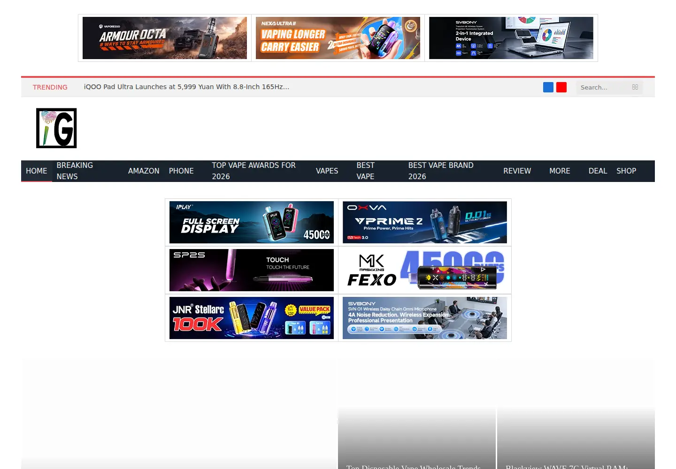Go to the HOME menu item

point(37,171)
